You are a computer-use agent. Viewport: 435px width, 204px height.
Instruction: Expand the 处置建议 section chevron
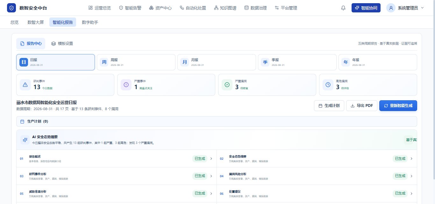pyautogui.click(x=411, y=193)
